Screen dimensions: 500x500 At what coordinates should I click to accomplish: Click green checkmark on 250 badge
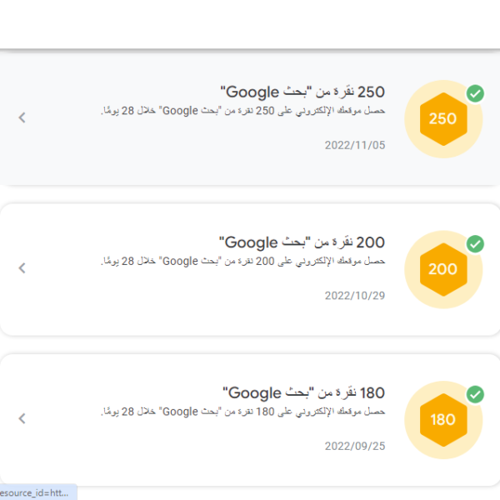[x=475, y=93]
